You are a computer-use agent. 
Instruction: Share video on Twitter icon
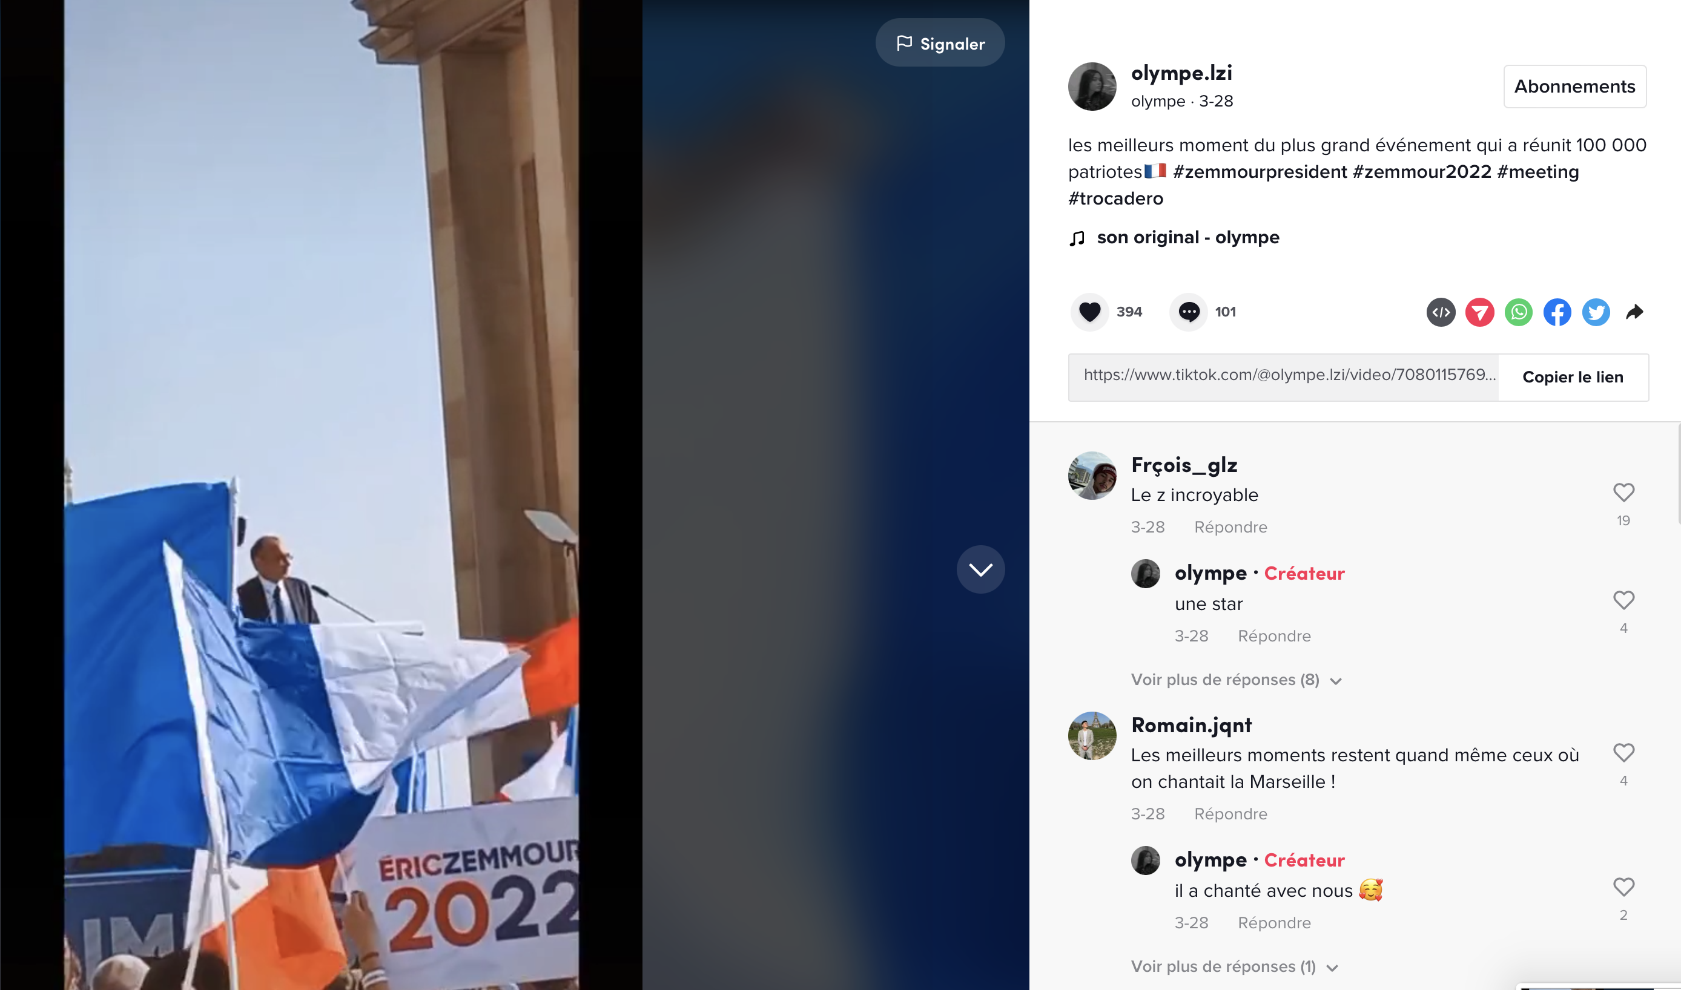(1596, 312)
